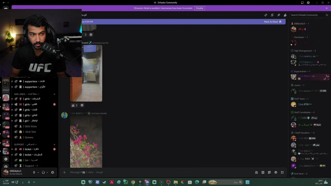
Task: Open the Inbox icon in title bar
Action: point(302,3)
